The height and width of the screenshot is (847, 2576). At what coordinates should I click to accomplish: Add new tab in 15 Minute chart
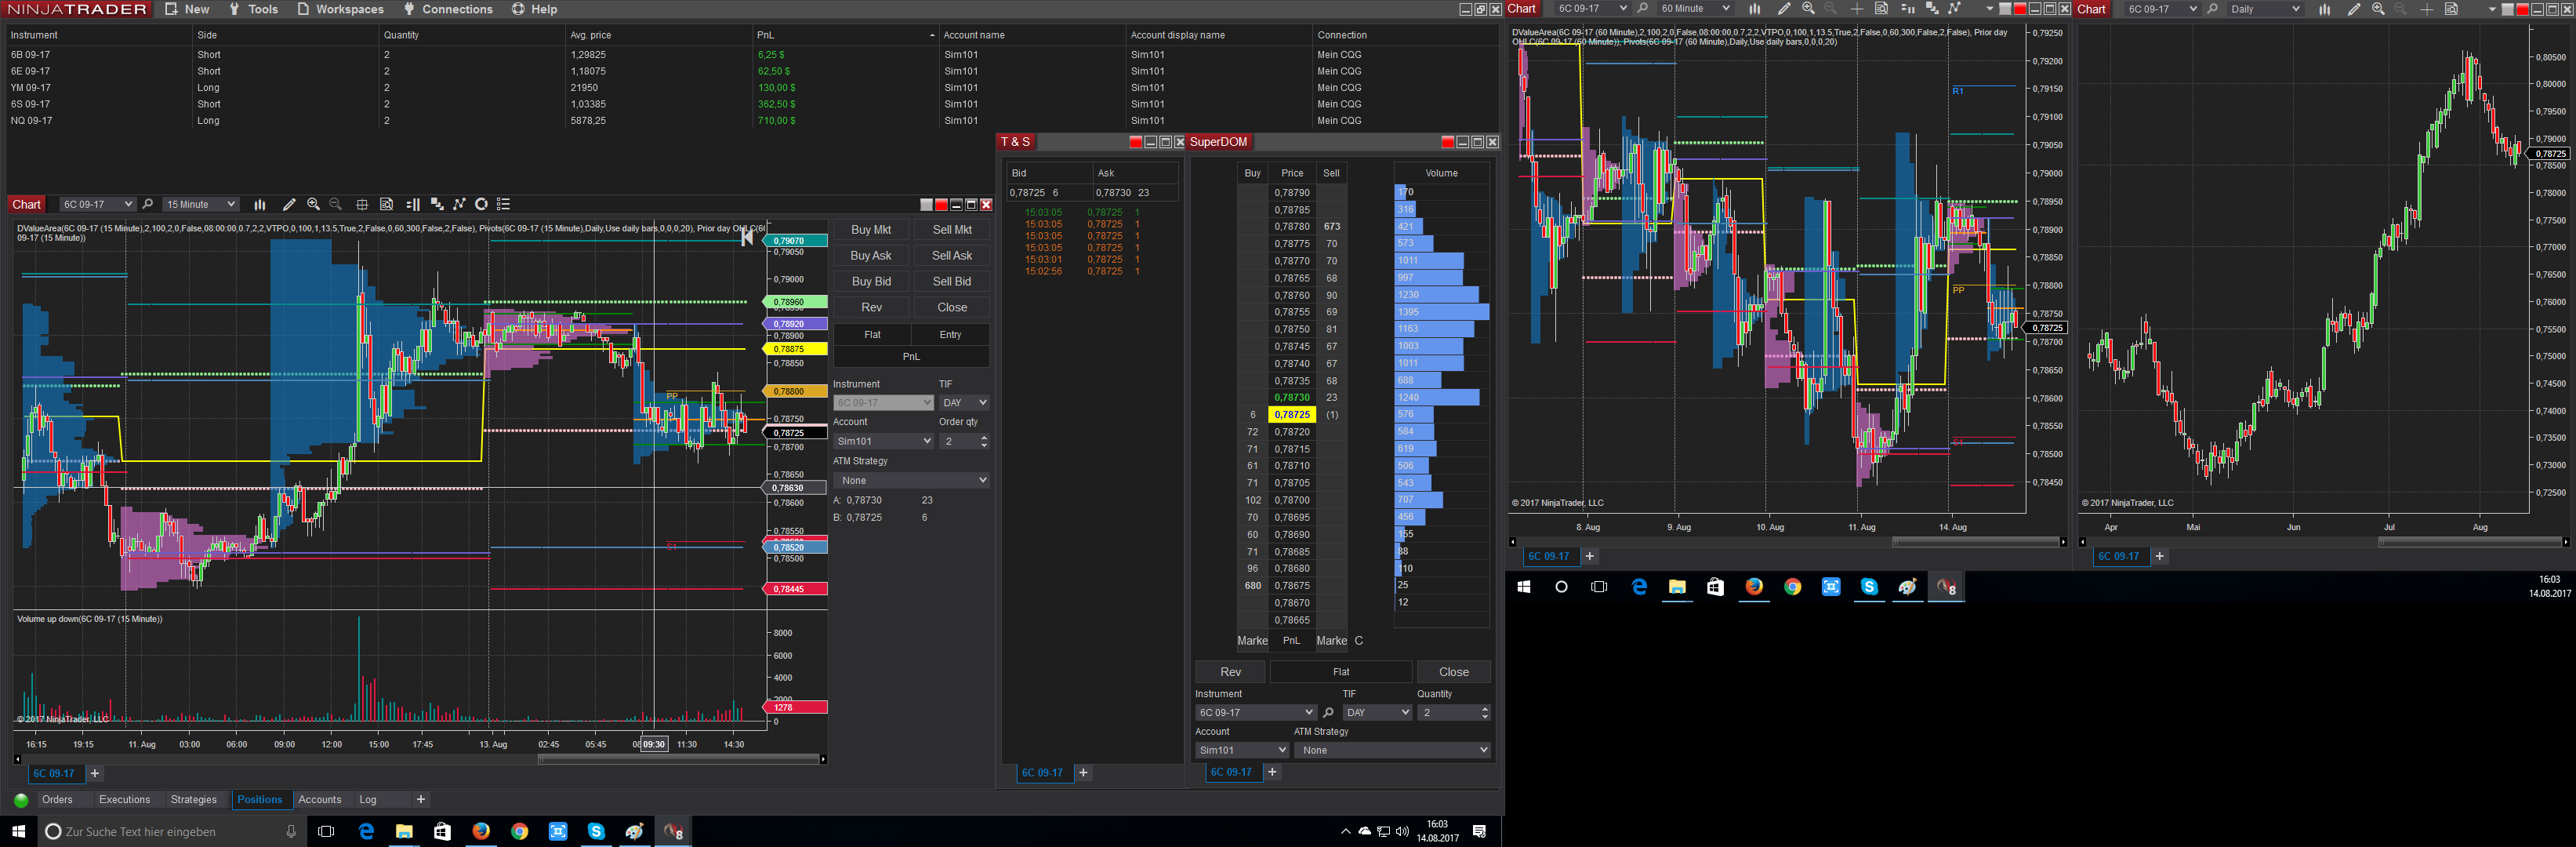pyautogui.click(x=95, y=773)
